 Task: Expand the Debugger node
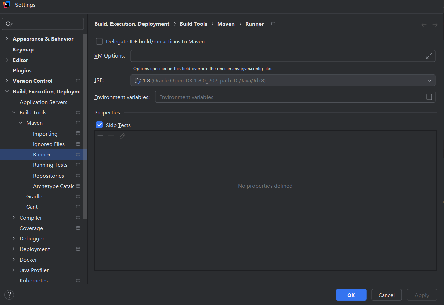point(14,238)
